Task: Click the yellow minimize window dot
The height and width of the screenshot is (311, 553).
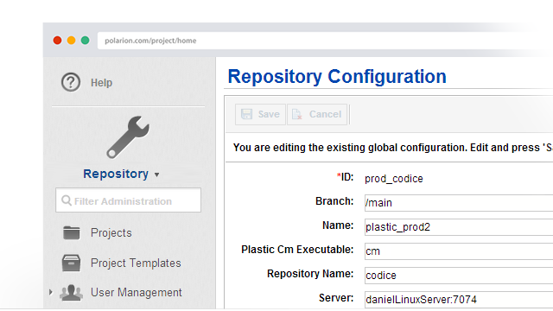Action: pos(71,41)
